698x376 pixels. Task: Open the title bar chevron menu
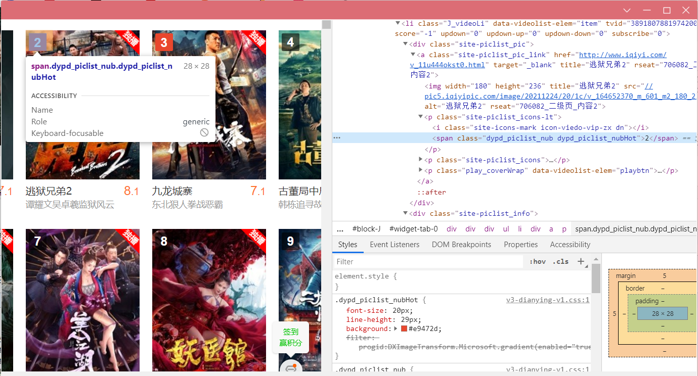[627, 10]
